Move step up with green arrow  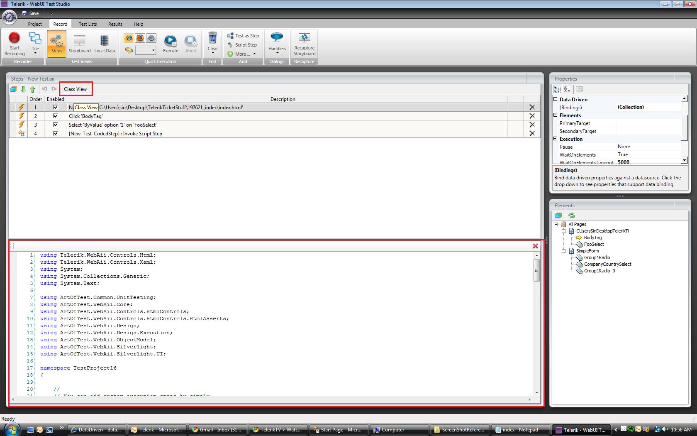pyautogui.click(x=32, y=89)
